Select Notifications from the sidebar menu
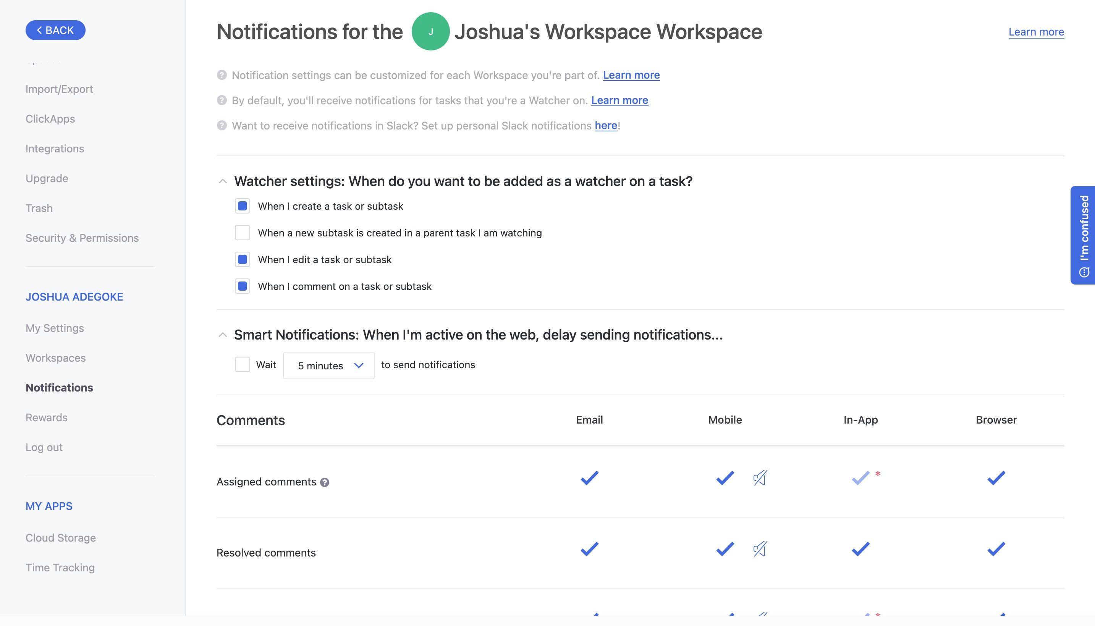Screen dimensions: 1095x626 pyautogui.click(x=59, y=388)
